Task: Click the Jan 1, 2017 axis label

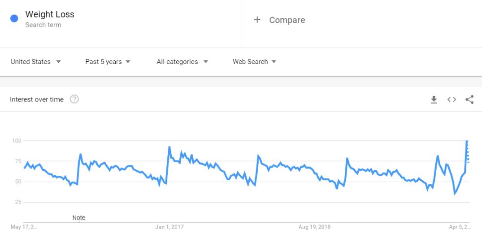Action: tap(169, 227)
